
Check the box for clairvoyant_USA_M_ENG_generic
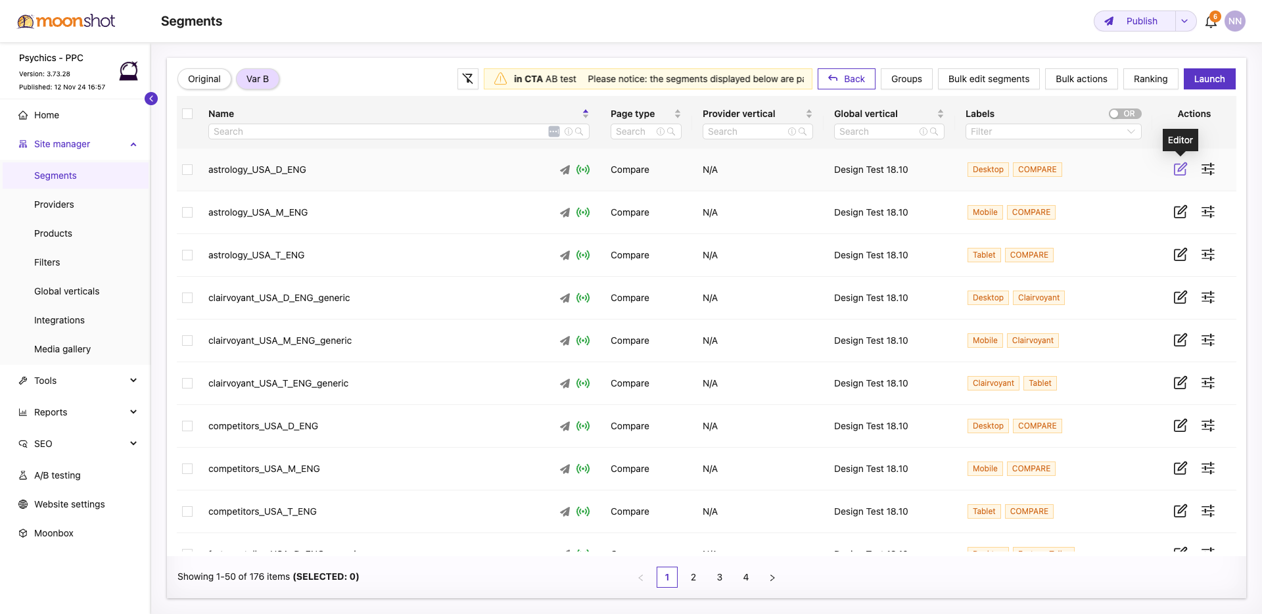click(x=187, y=341)
